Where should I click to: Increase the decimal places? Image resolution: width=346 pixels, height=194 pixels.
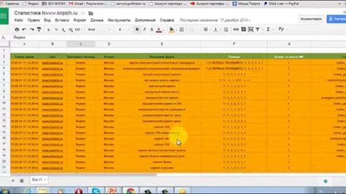(x=71, y=30)
